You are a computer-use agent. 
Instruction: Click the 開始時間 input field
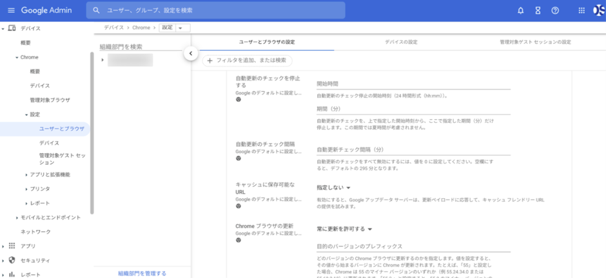click(x=413, y=84)
